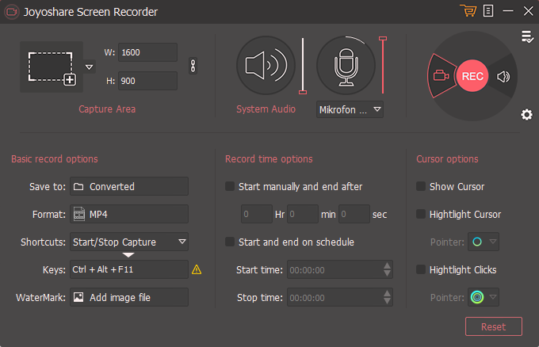Viewport: 539px width, 347px height.
Task: Click the watermark image icon
Action: (x=78, y=297)
